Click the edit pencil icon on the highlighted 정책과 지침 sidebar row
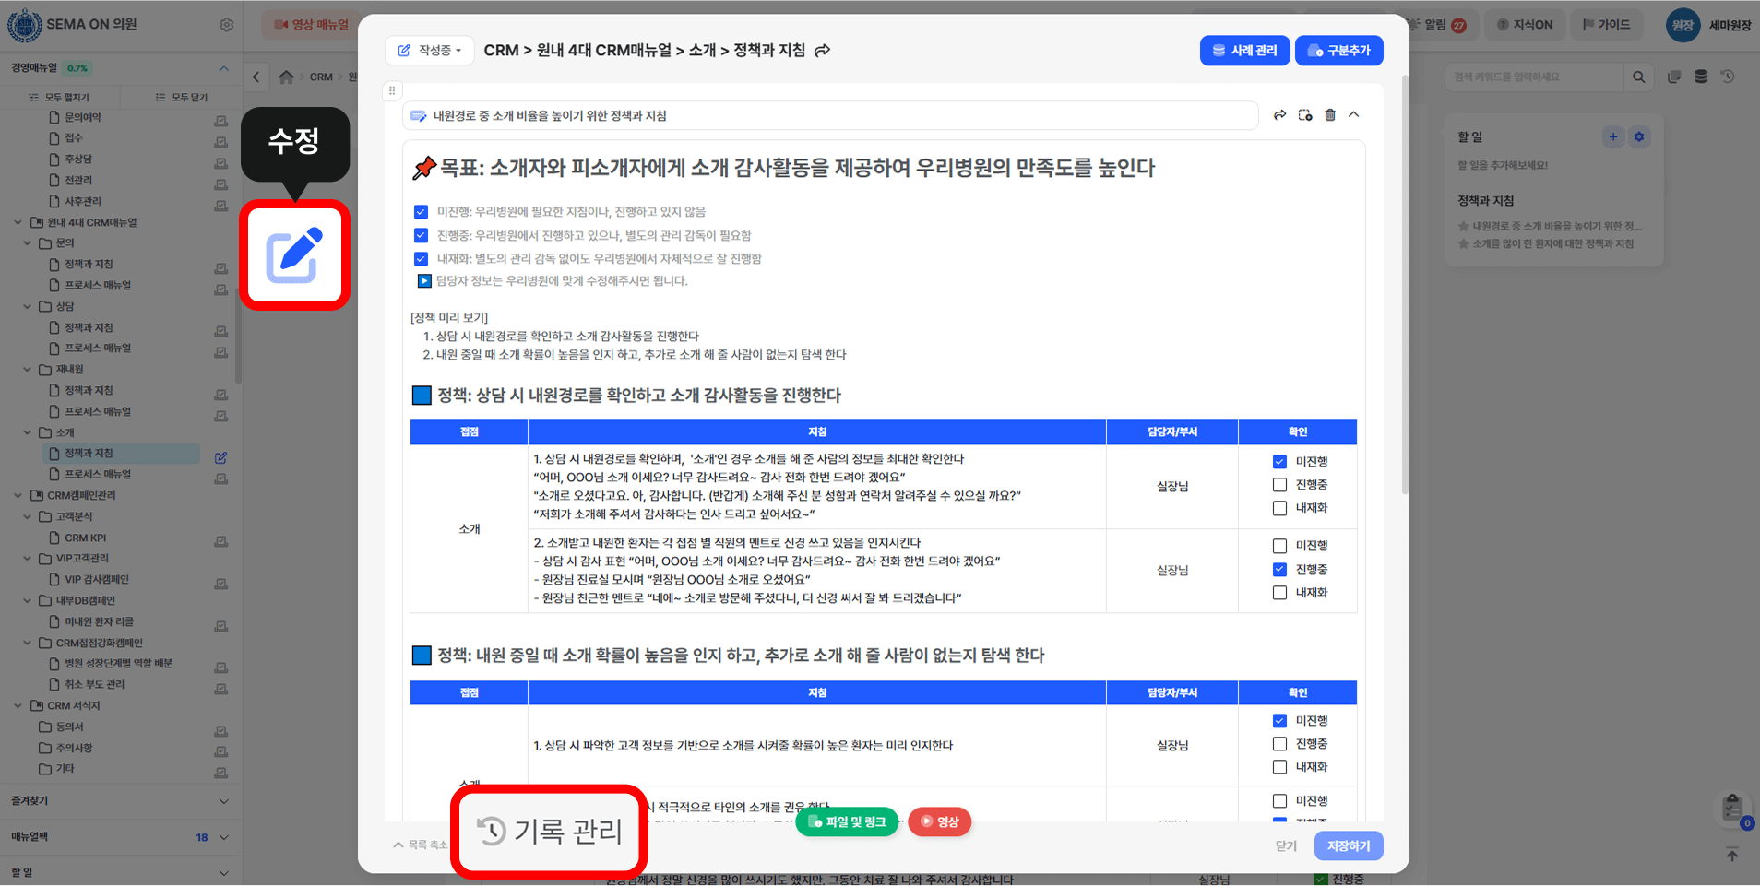Screen dimensions: 1760x886 pyautogui.click(x=221, y=457)
